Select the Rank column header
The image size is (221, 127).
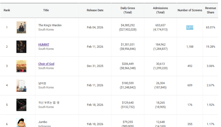pyautogui.click(x=7, y=10)
